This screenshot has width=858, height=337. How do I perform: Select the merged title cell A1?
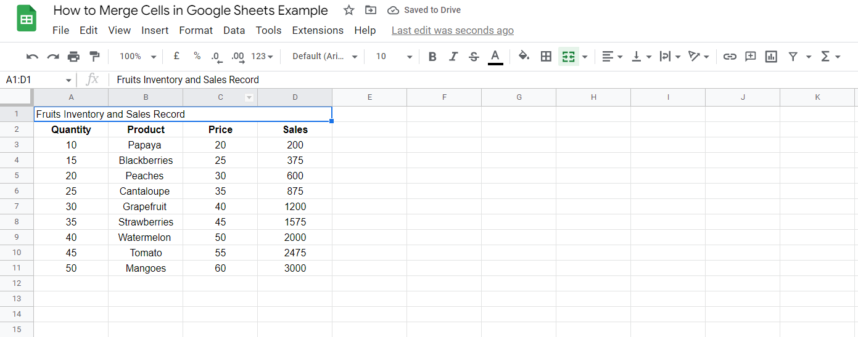click(x=183, y=114)
